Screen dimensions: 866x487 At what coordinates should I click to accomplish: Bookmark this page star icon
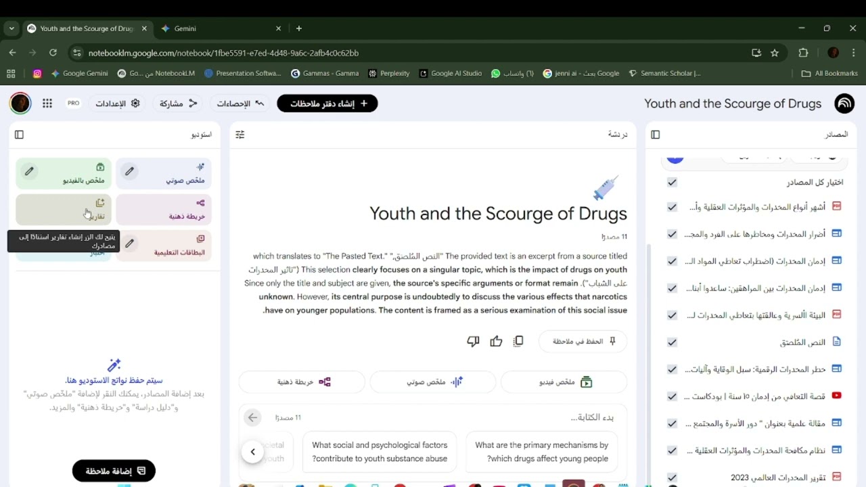coord(775,53)
